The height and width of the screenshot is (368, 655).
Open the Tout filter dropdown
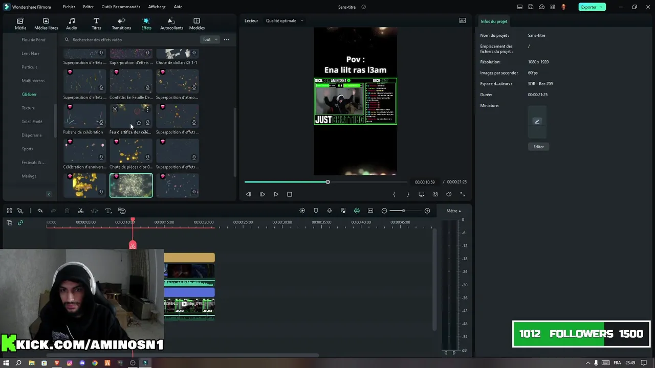209,39
